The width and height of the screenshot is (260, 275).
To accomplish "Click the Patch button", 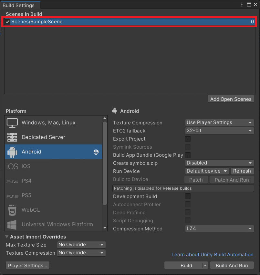I will coord(196,180).
